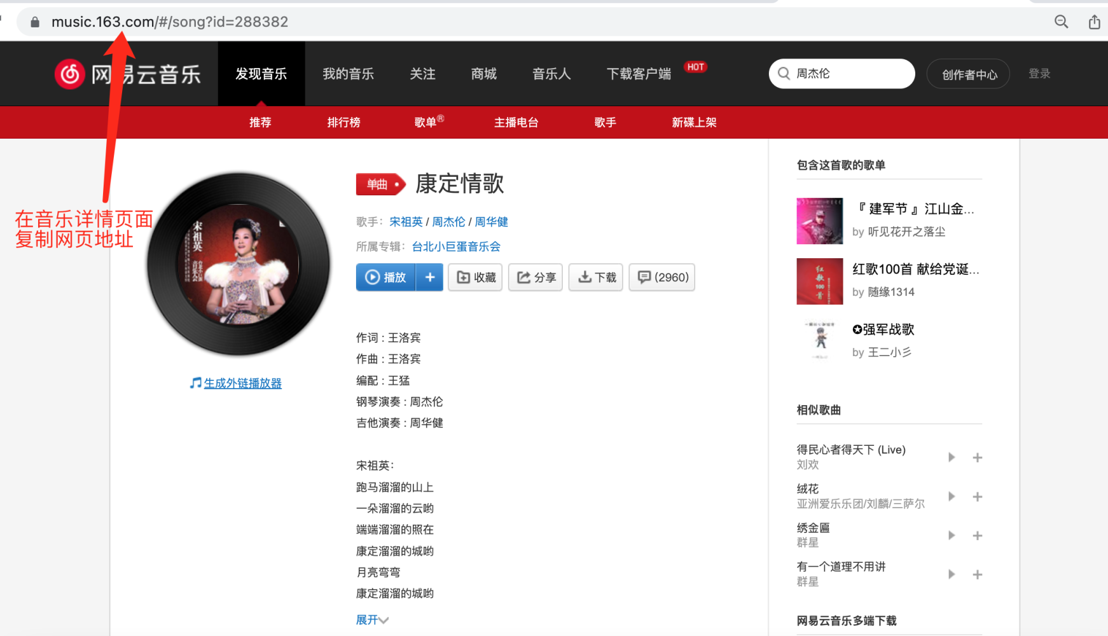This screenshot has height=636, width=1108.
Task: Play similar song 得民心者得天下 (Live)
Action: 951,457
